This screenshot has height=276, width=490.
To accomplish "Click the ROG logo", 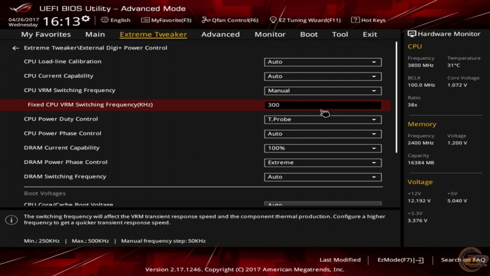I will [21, 8].
